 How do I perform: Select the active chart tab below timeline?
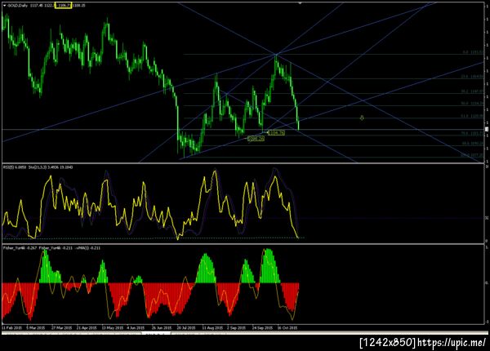point(156,334)
